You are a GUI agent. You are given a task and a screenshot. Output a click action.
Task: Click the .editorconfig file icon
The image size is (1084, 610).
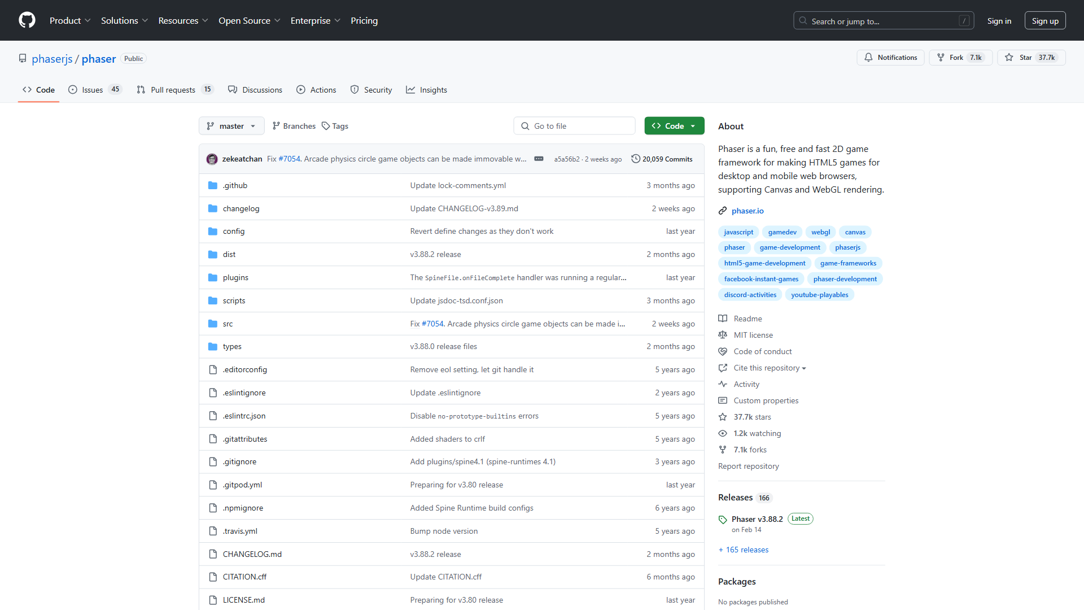(x=213, y=370)
